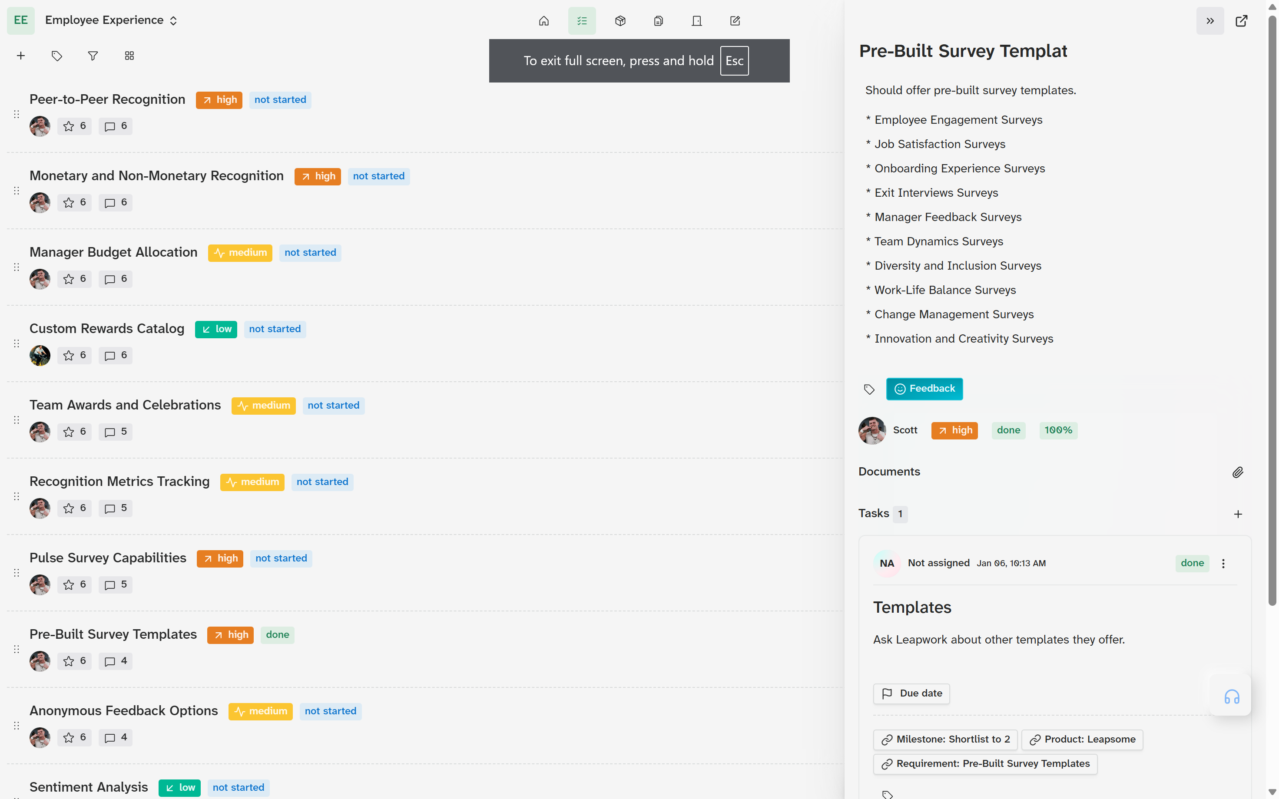Viewport: 1279px width, 799px height.
Task: Open the cube products view icon
Action: coord(620,20)
